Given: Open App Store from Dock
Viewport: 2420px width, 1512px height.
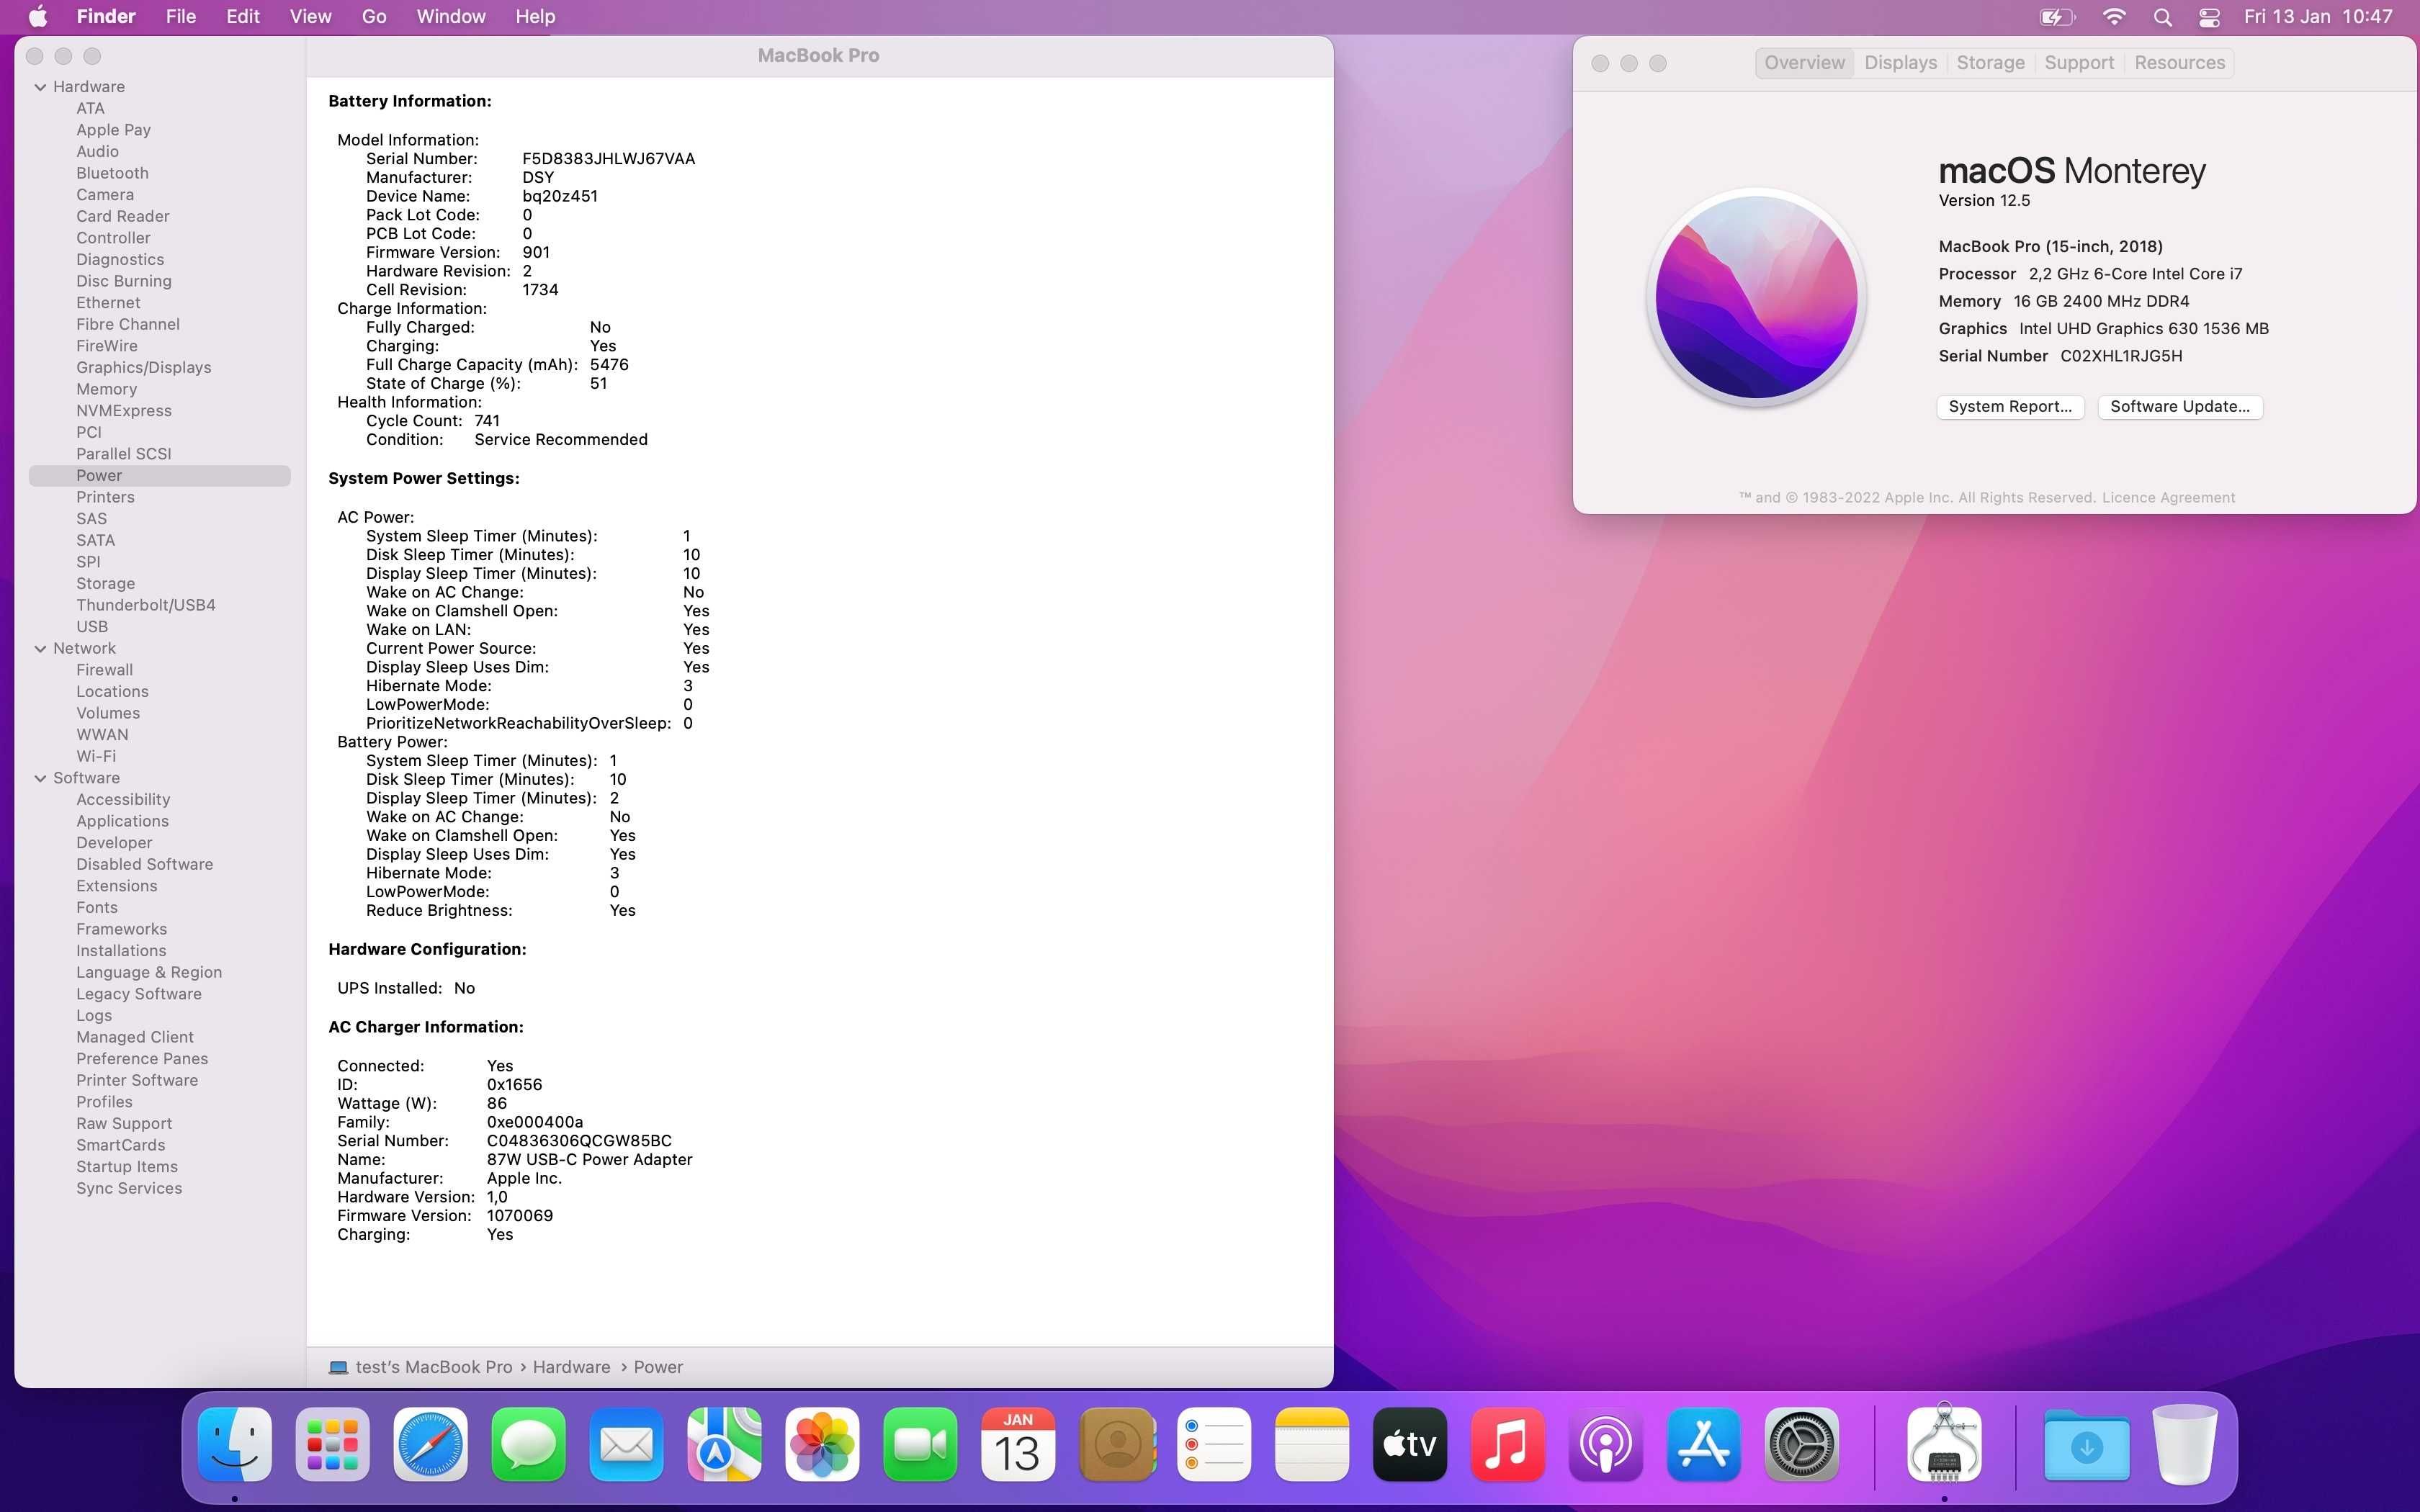Looking at the screenshot, I should pos(1704,1445).
